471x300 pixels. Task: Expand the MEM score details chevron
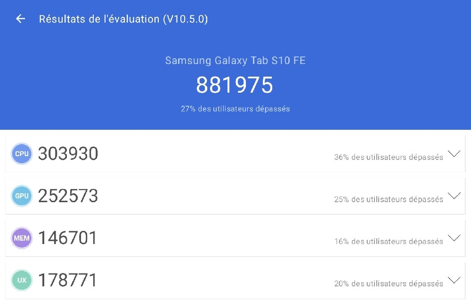coord(454,238)
